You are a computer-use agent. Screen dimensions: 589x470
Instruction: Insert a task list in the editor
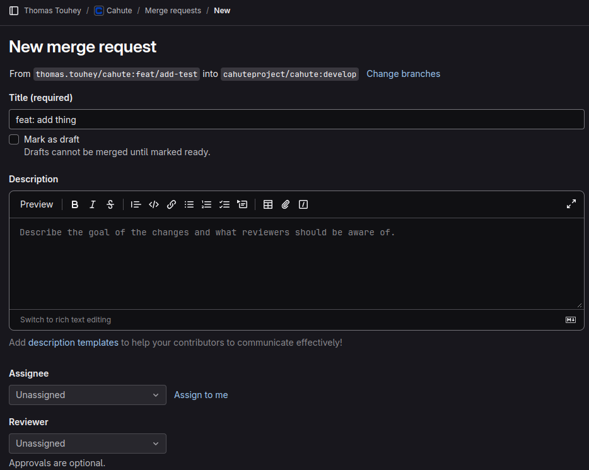224,204
